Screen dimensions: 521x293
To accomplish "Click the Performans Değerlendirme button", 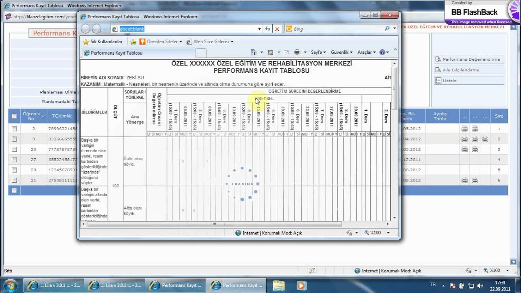I will (469, 59).
